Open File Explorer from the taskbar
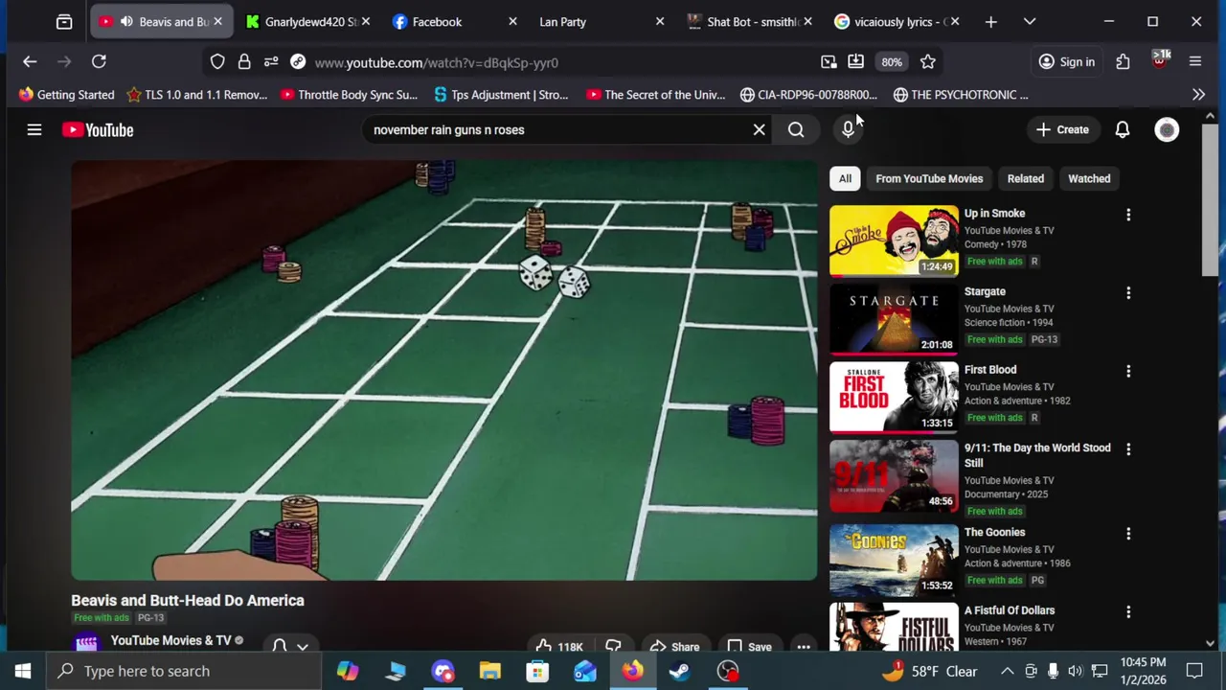The width and height of the screenshot is (1226, 690). click(489, 671)
